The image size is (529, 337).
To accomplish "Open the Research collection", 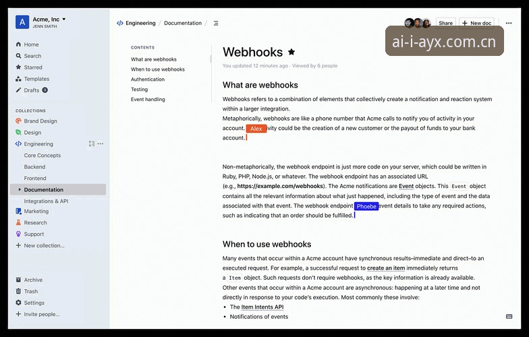I will [x=35, y=222].
